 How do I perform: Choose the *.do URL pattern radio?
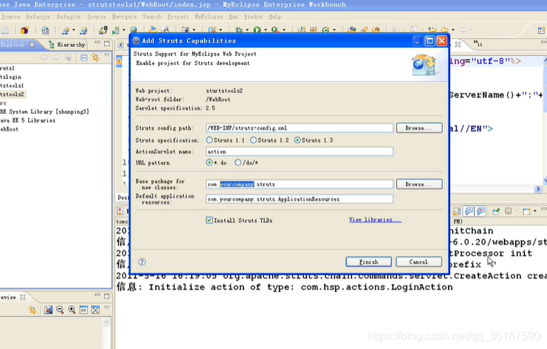209,162
